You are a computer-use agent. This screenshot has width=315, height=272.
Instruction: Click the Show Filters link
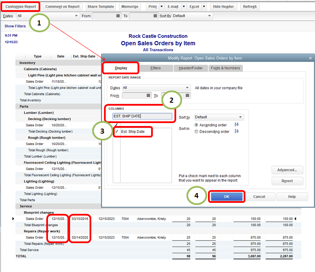(x=15, y=26)
